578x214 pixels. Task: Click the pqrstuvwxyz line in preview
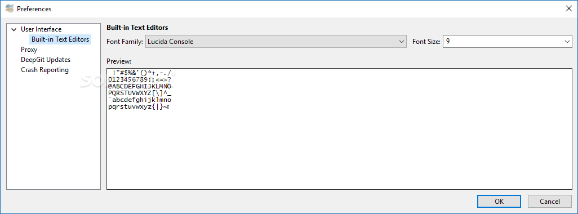pyautogui.click(x=139, y=107)
